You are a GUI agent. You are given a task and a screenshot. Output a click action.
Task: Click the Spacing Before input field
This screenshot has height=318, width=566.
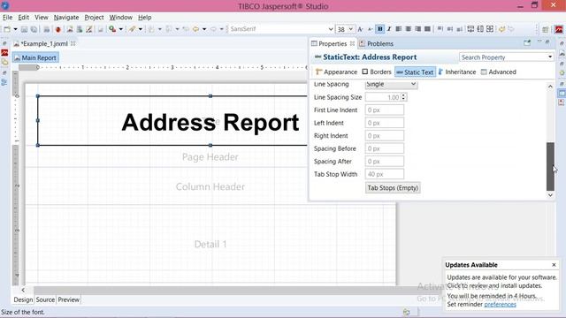pyautogui.click(x=384, y=148)
